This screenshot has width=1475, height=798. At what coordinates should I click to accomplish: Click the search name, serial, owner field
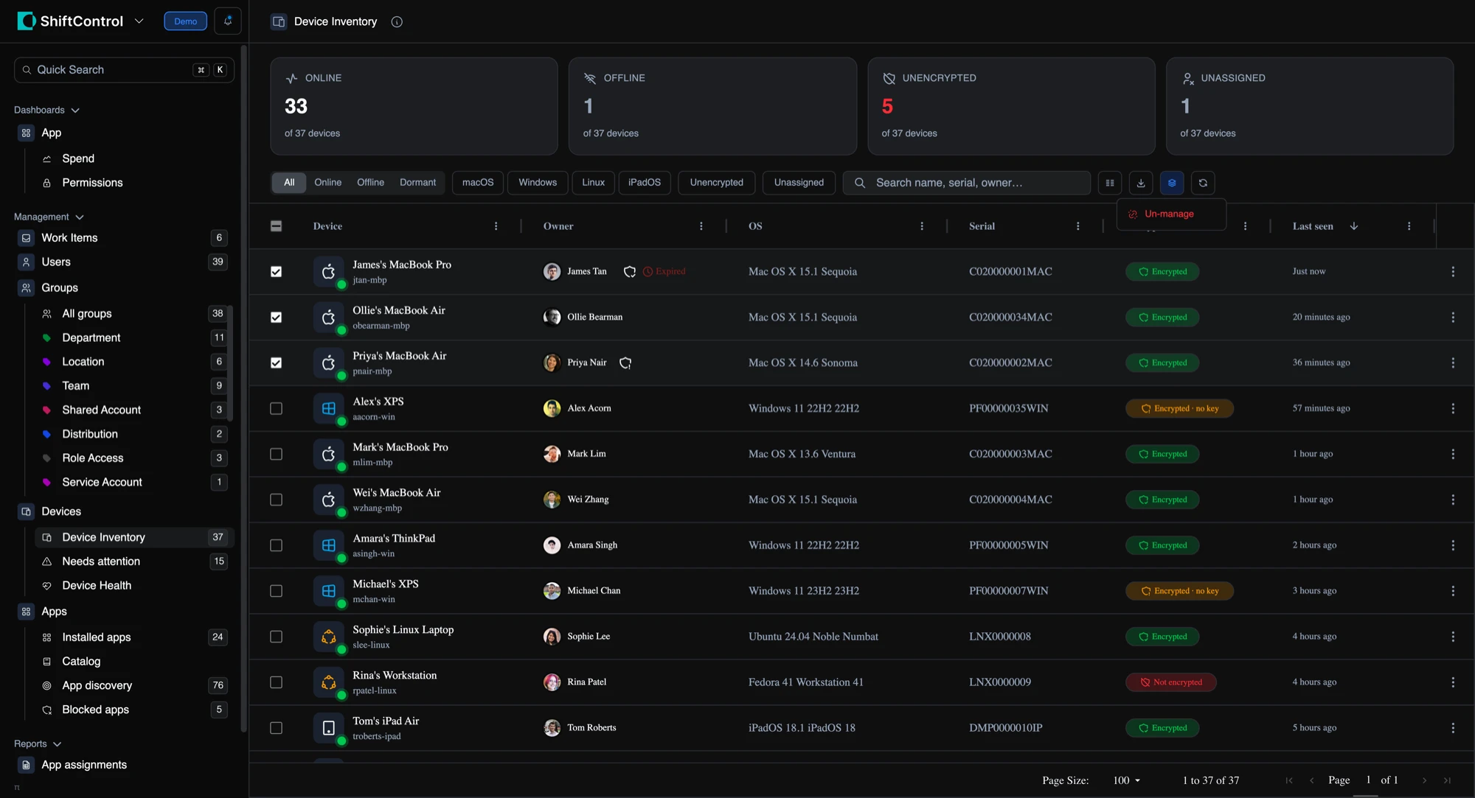click(966, 183)
